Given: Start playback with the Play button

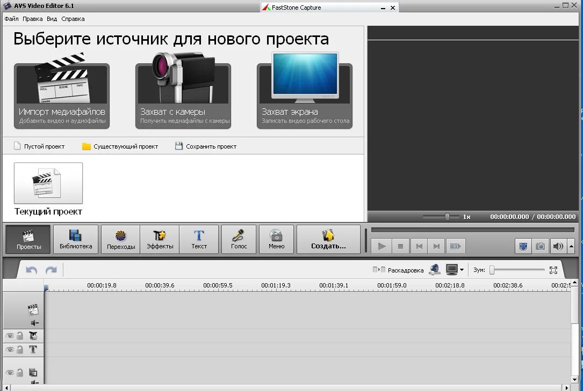Looking at the screenshot, I should tap(382, 246).
